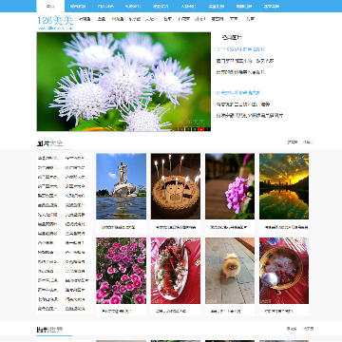Click the second tab in the blue nav bar

78,6
